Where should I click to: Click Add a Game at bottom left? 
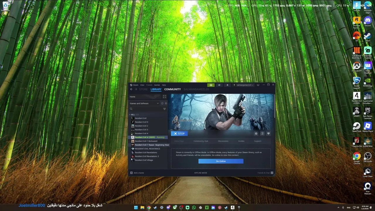coord(137,173)
